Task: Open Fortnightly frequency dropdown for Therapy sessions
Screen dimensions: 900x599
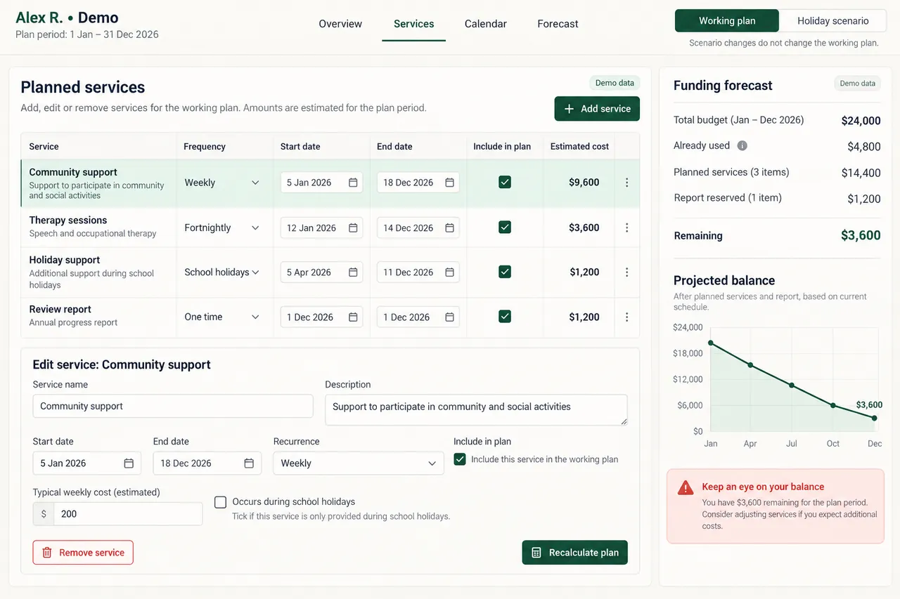Action: pos(222,228)
